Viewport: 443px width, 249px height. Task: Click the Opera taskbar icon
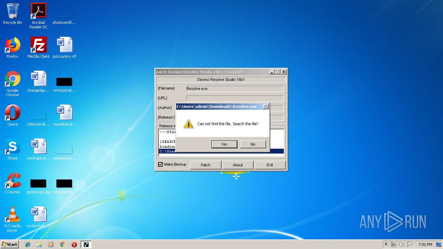pyautogui.click(x=74, y=245)
